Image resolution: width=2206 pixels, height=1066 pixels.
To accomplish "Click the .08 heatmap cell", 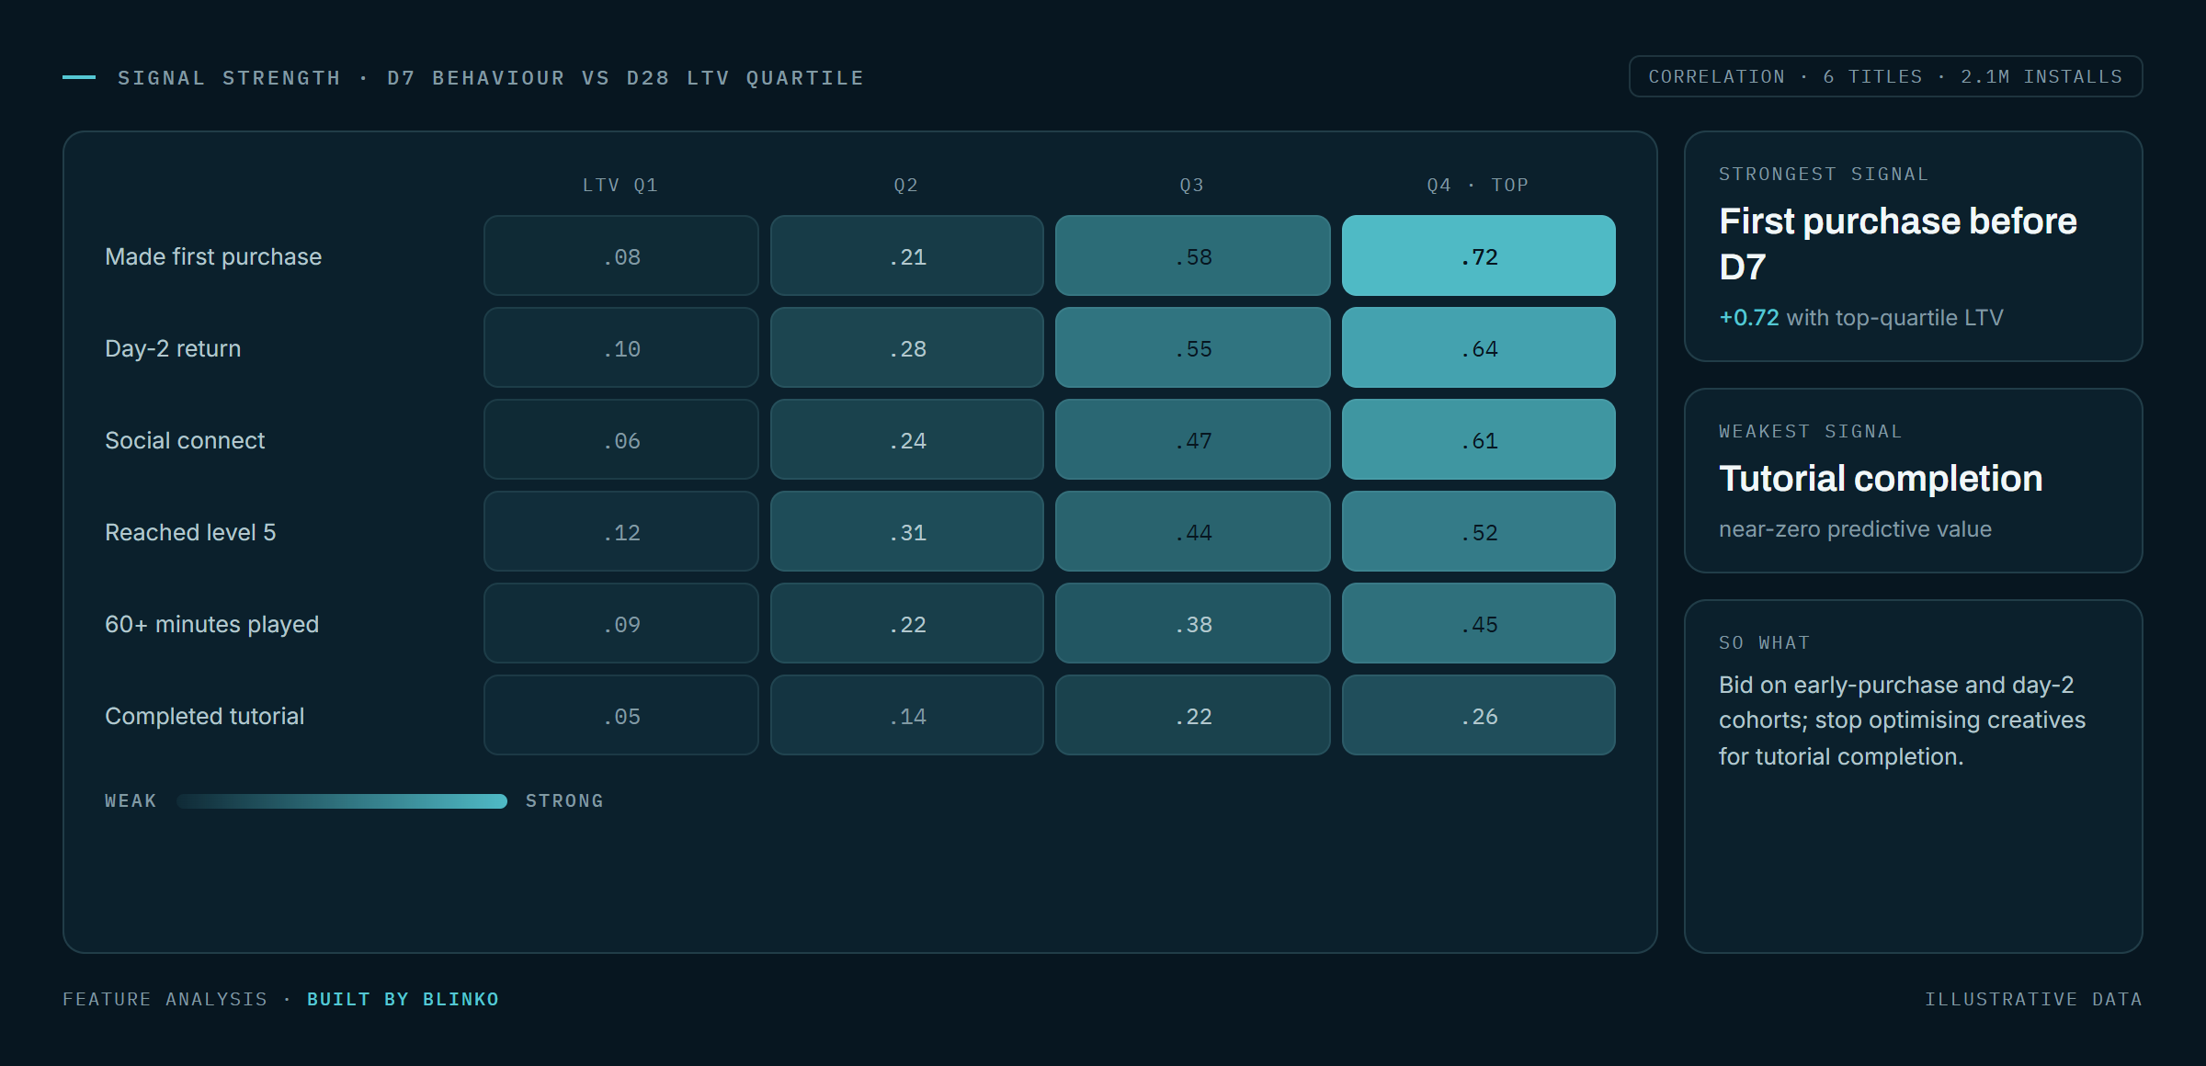I will 620,255.
